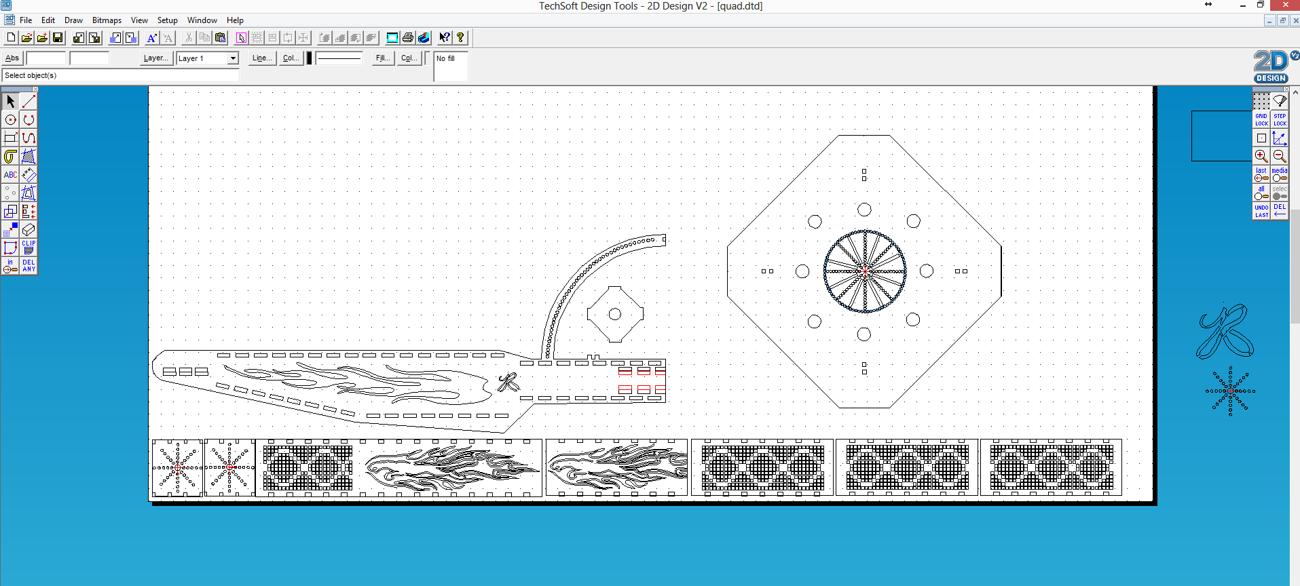
Task: Open the Draw menu
Action: point(73,20)
